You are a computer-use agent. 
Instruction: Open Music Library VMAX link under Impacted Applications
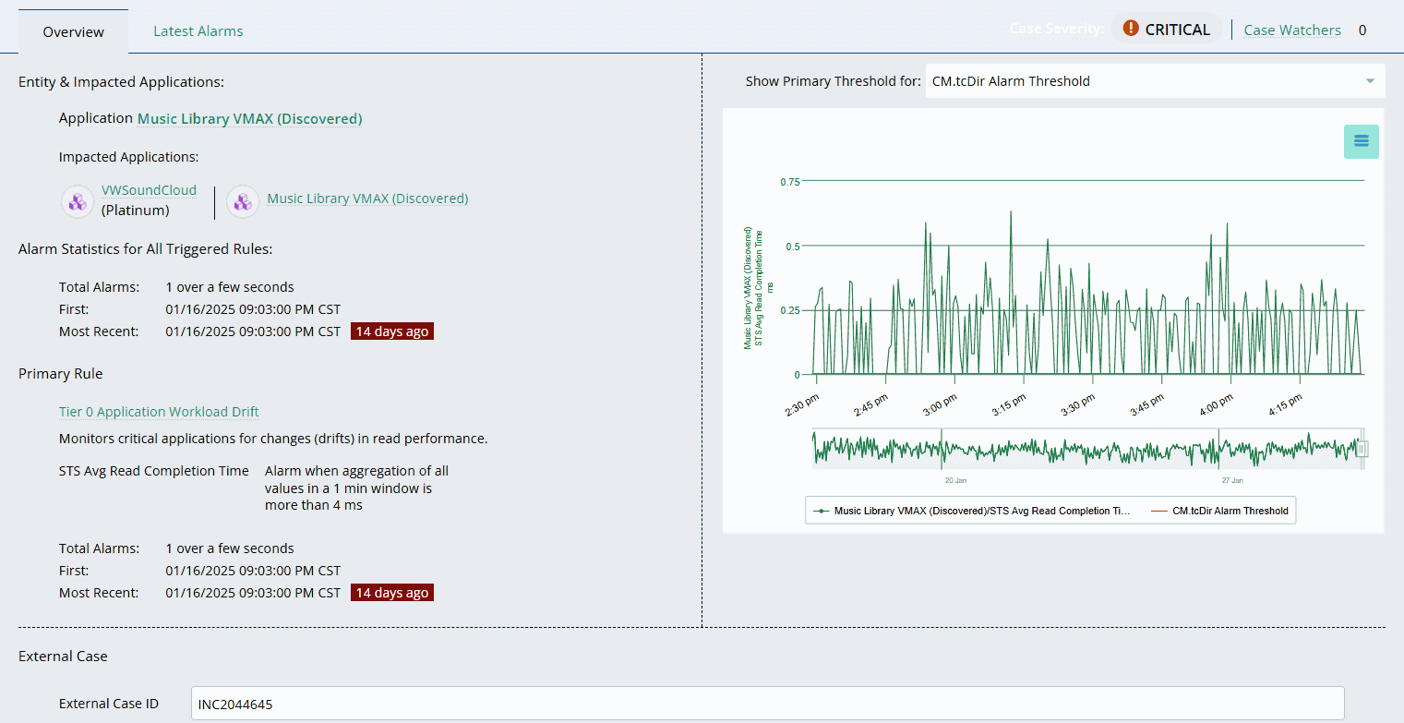[x=367, y=199]
